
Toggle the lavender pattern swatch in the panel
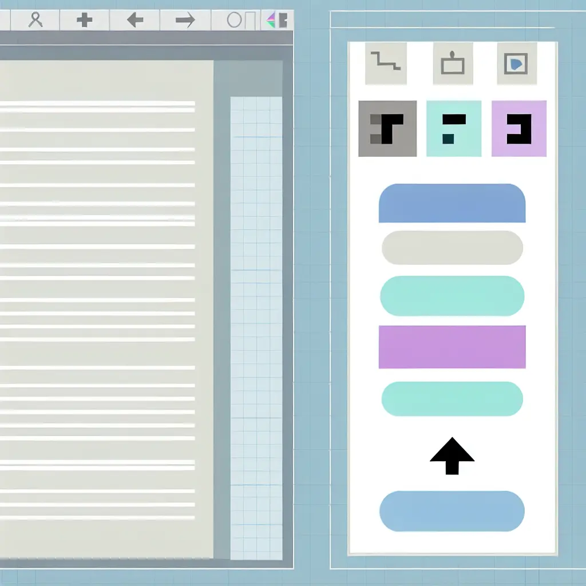tap(519, 128)
